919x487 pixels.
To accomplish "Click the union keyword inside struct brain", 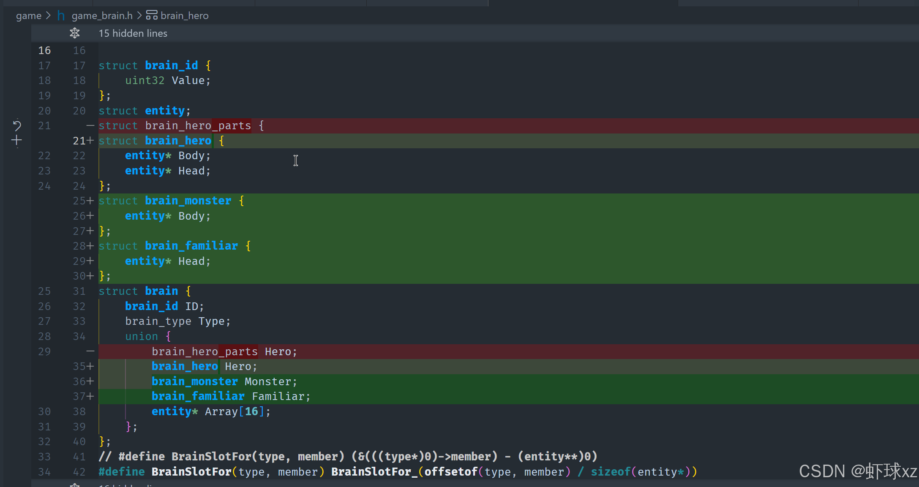I will click(x=141, y=336).
